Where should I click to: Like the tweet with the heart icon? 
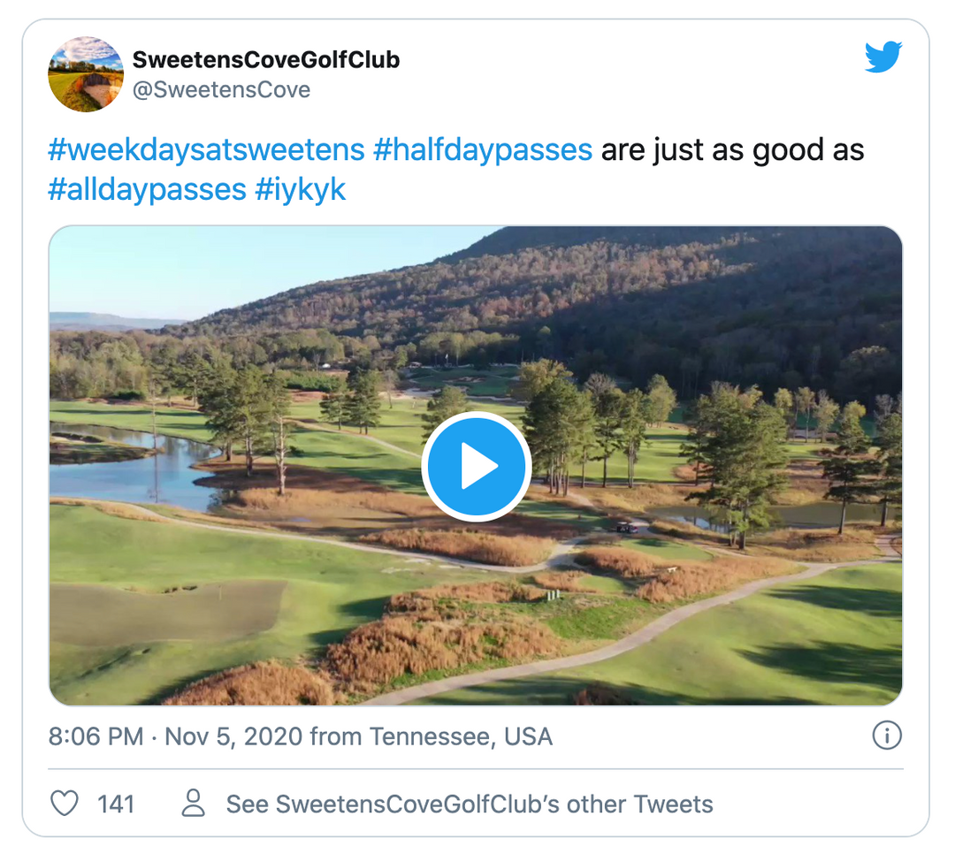click(64, 804)
